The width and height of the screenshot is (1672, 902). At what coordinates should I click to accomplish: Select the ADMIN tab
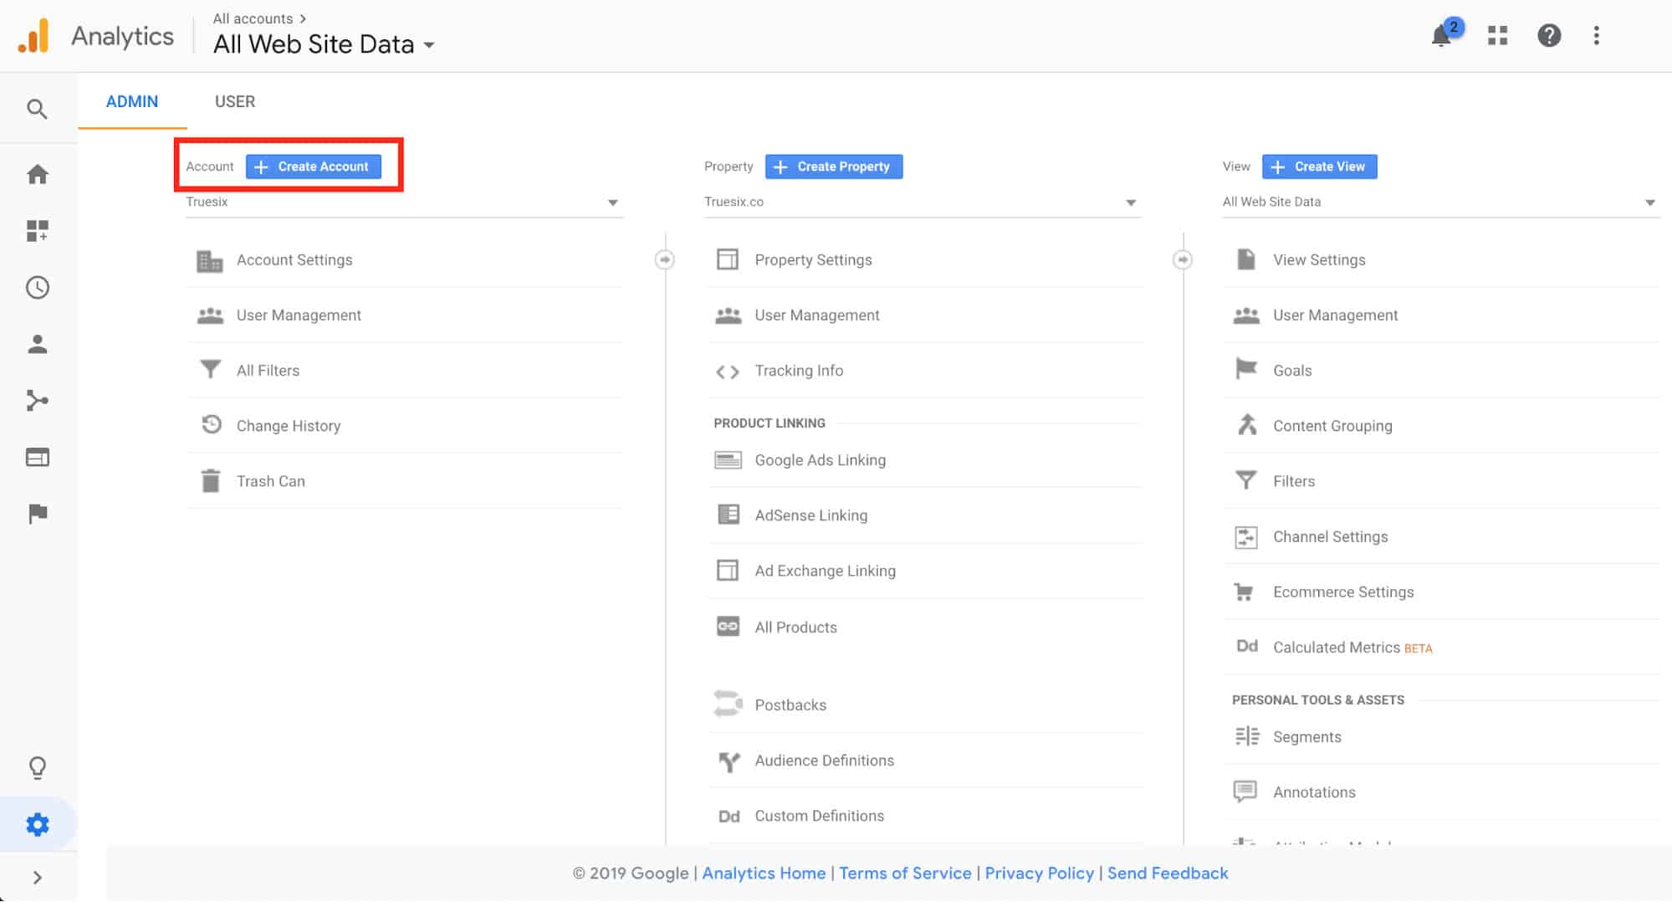[131, 102]
